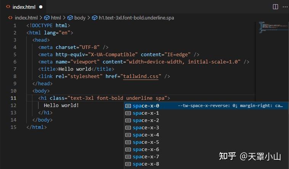Click the suggestion icon beside space-x-6
Image resolution: width=289 pixels, height=169 pixels.
tap(128, 149)
